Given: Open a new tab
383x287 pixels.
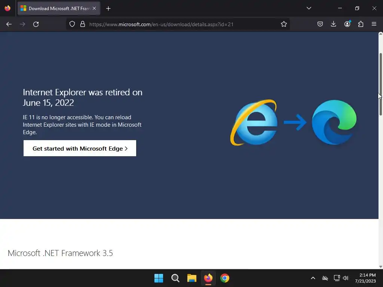Looking at the screenshot, I should click(x=108, y=9).
